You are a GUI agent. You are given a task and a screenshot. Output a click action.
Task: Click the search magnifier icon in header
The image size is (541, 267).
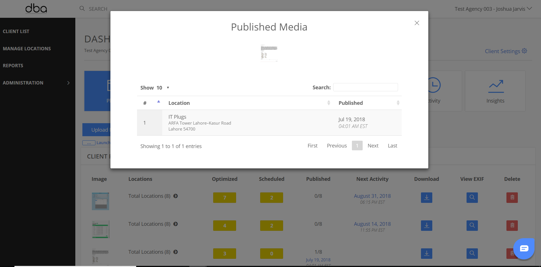(82, 9)
